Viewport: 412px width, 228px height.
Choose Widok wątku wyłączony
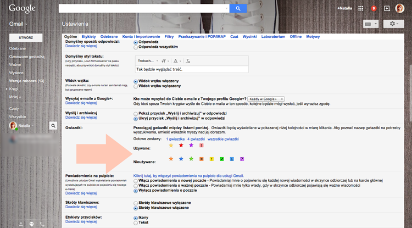(x=136, y=86)
